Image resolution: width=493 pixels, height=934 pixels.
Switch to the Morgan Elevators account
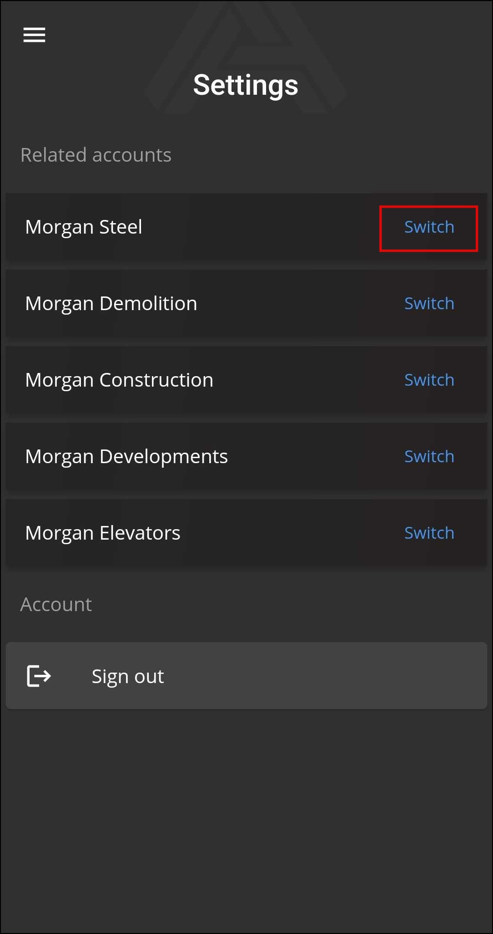428,533
